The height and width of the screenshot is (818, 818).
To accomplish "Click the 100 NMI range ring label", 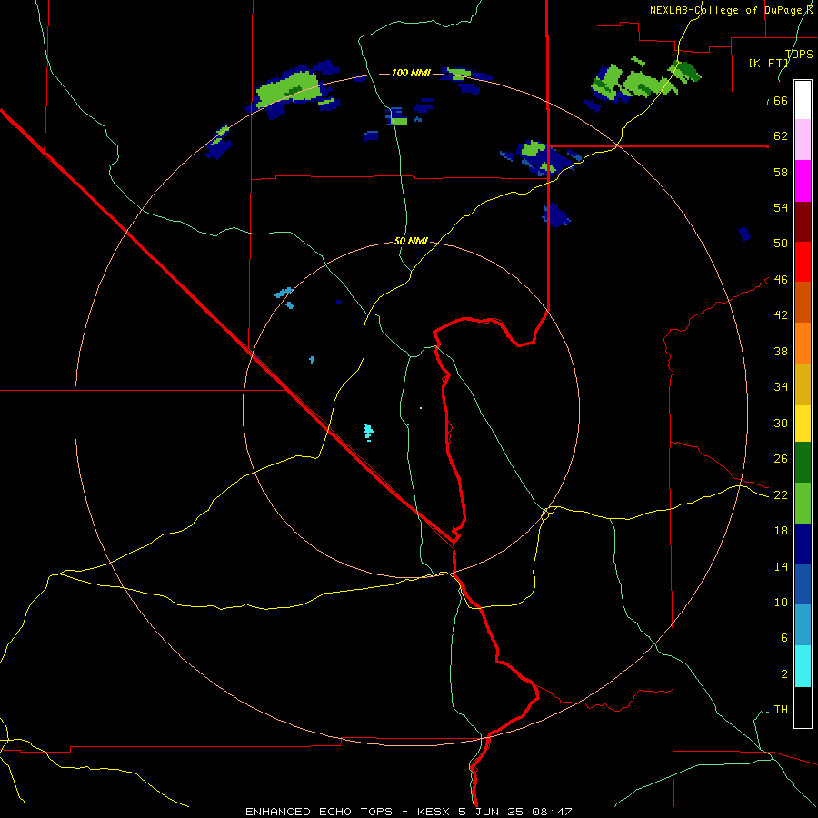I will [x=411, y=73].
